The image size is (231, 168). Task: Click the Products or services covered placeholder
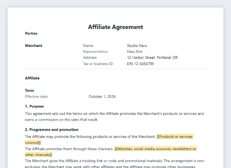(174, 137)
